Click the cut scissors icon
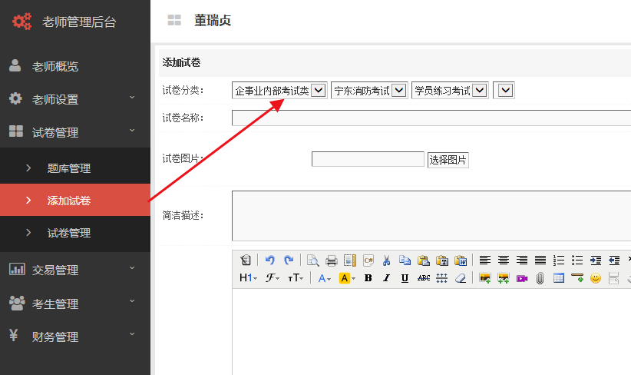This screenshot has width=631, height=375. coord(387,261)
